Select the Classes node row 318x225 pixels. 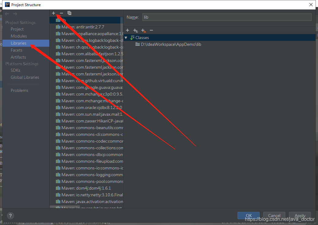click(220, 38)
